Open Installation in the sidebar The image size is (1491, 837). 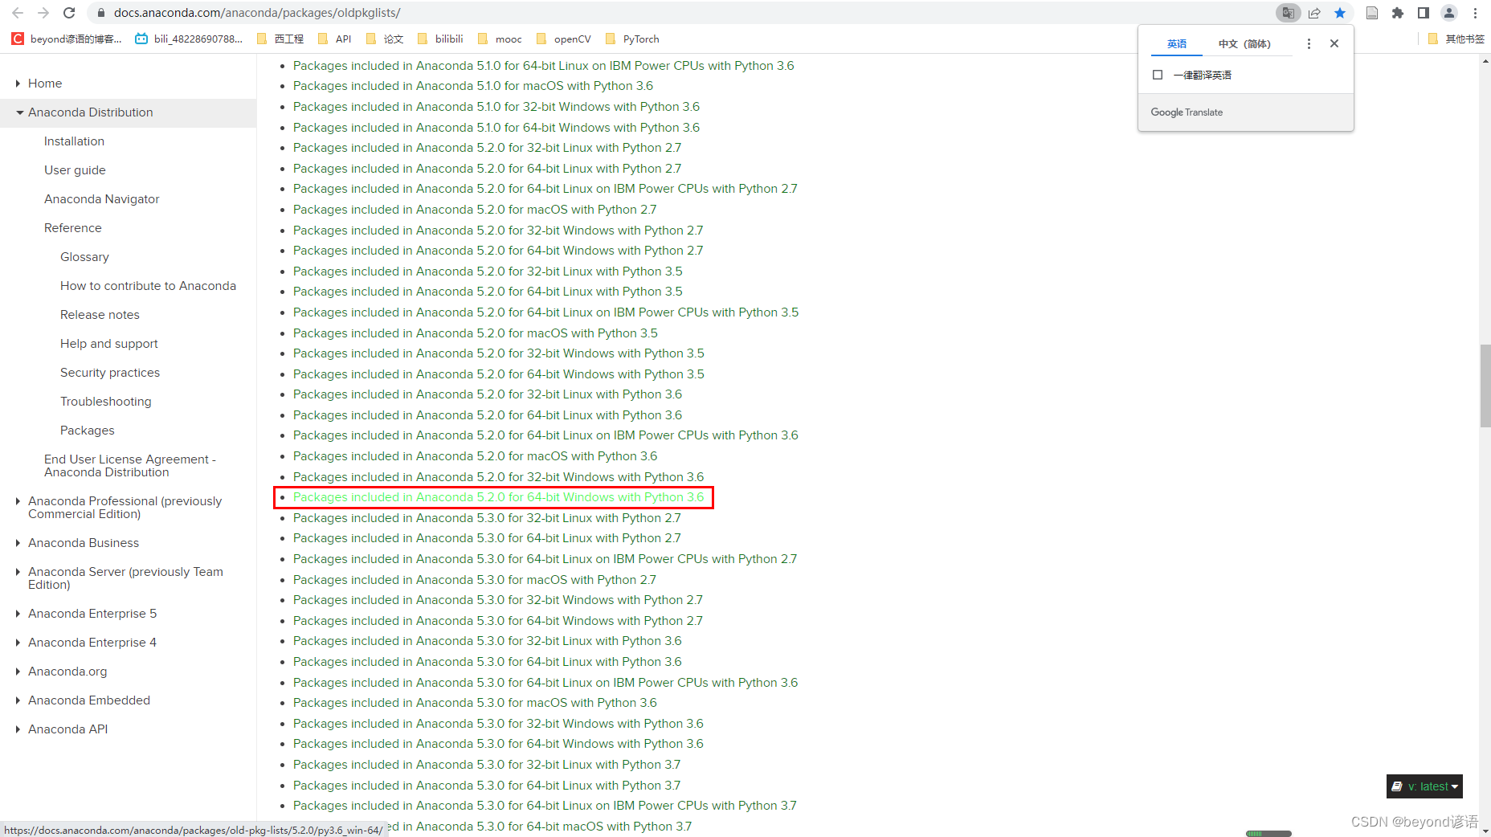click(74, 141)
